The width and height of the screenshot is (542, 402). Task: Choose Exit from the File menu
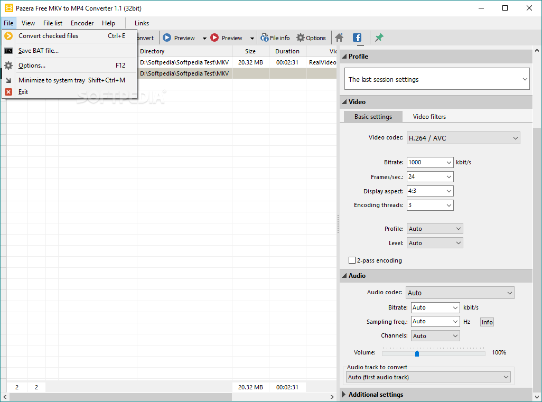point(70,92)
